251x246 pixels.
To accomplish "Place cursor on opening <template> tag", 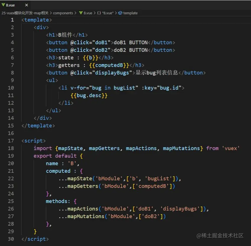I will [x=37, y=20].
